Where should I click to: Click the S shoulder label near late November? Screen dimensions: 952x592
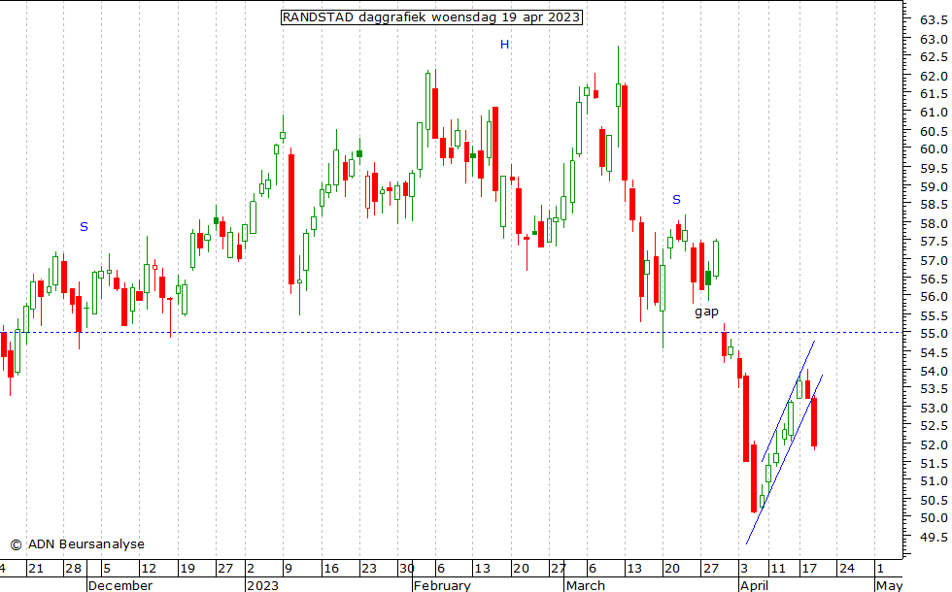84,227
